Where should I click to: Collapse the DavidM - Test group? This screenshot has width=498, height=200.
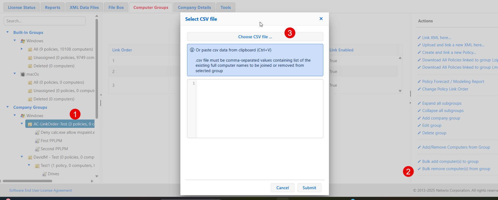[x=22, y=157]
